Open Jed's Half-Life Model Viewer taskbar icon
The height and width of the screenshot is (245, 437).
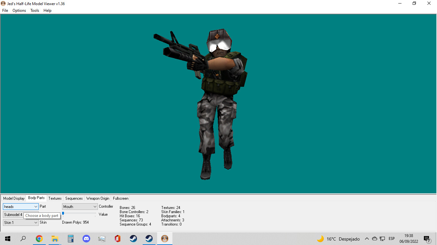click(x=164, y=238)
